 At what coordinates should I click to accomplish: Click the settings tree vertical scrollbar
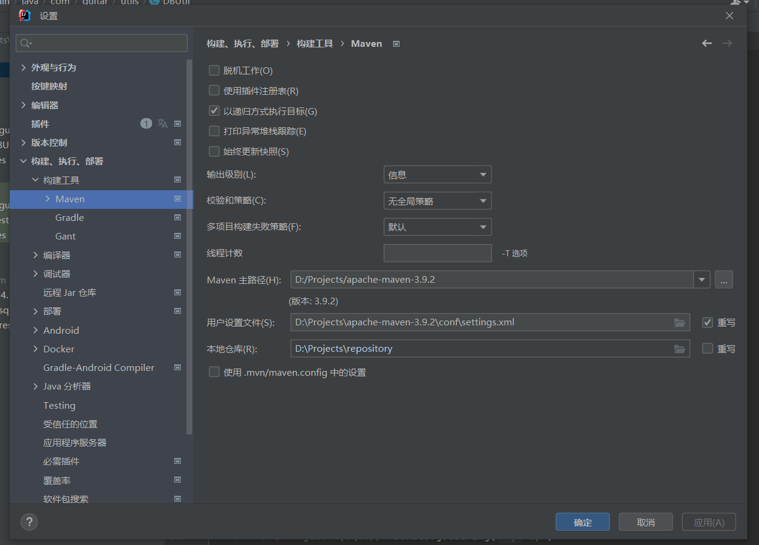190,246
